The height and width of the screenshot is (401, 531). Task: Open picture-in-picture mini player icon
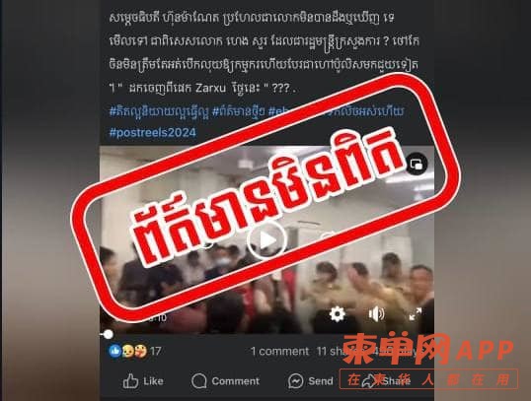[x=417, y=165]
